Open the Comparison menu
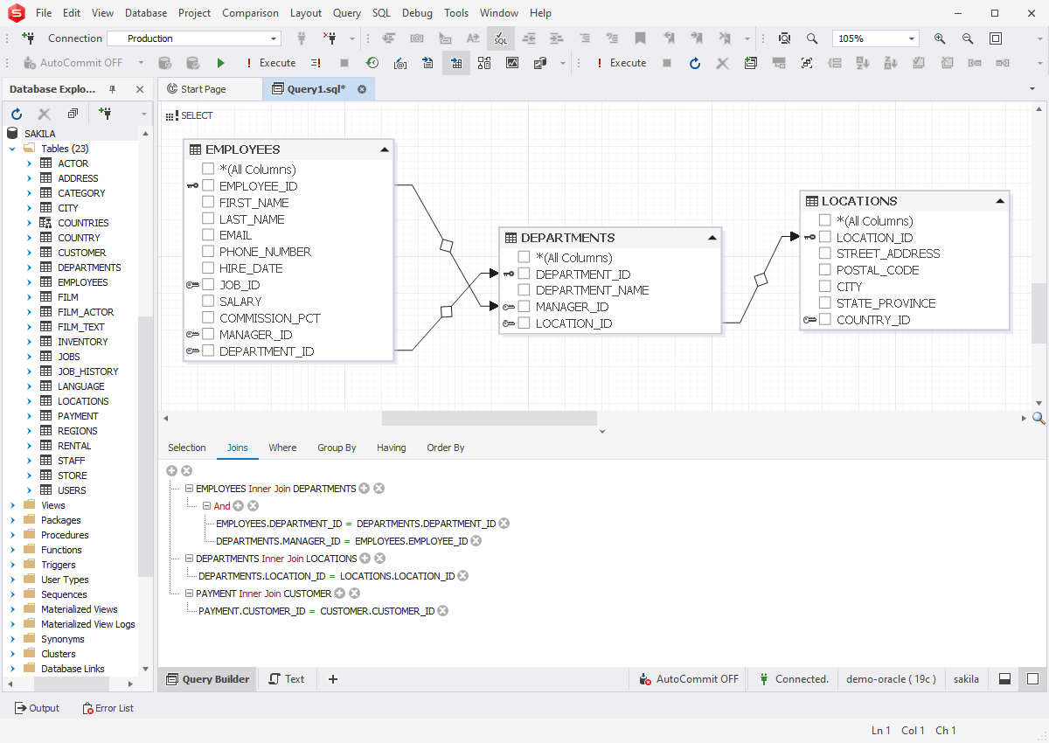This screenshot has height=743, width=1049. (x=250, y=13)
